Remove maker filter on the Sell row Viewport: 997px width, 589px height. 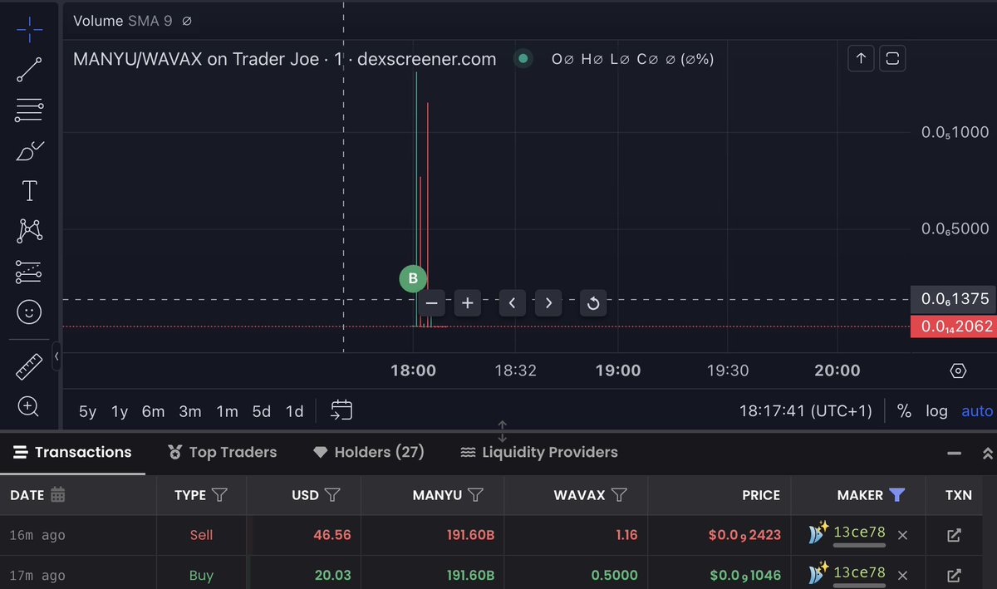tap(903, 535)
